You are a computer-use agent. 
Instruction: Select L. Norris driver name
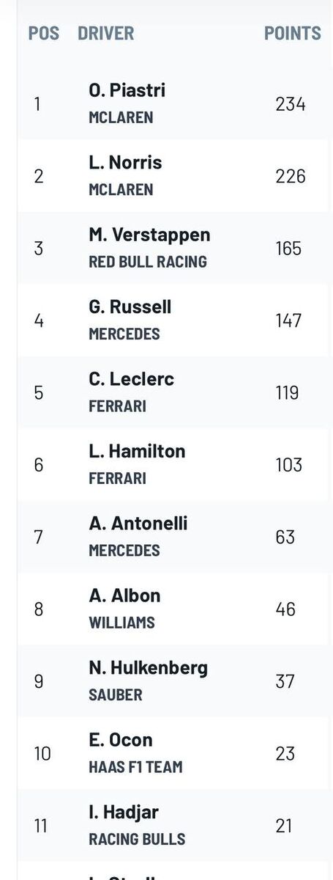coord(125,163)
